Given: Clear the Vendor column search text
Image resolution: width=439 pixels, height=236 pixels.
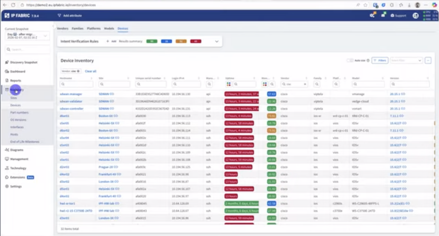Looking at the screenshot, I should pos(305,84).
